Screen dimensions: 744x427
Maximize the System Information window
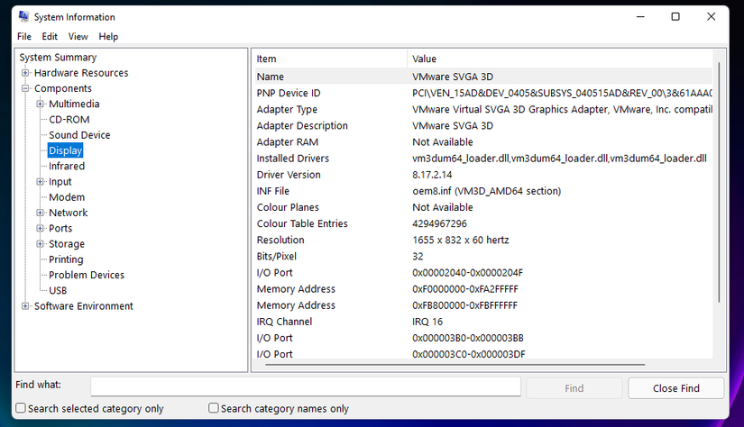[675, 16]
